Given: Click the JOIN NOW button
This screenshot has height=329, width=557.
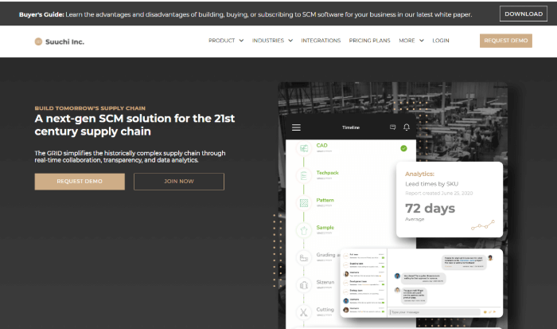Looking at the screenshot, I should click(x=179, y=182).
